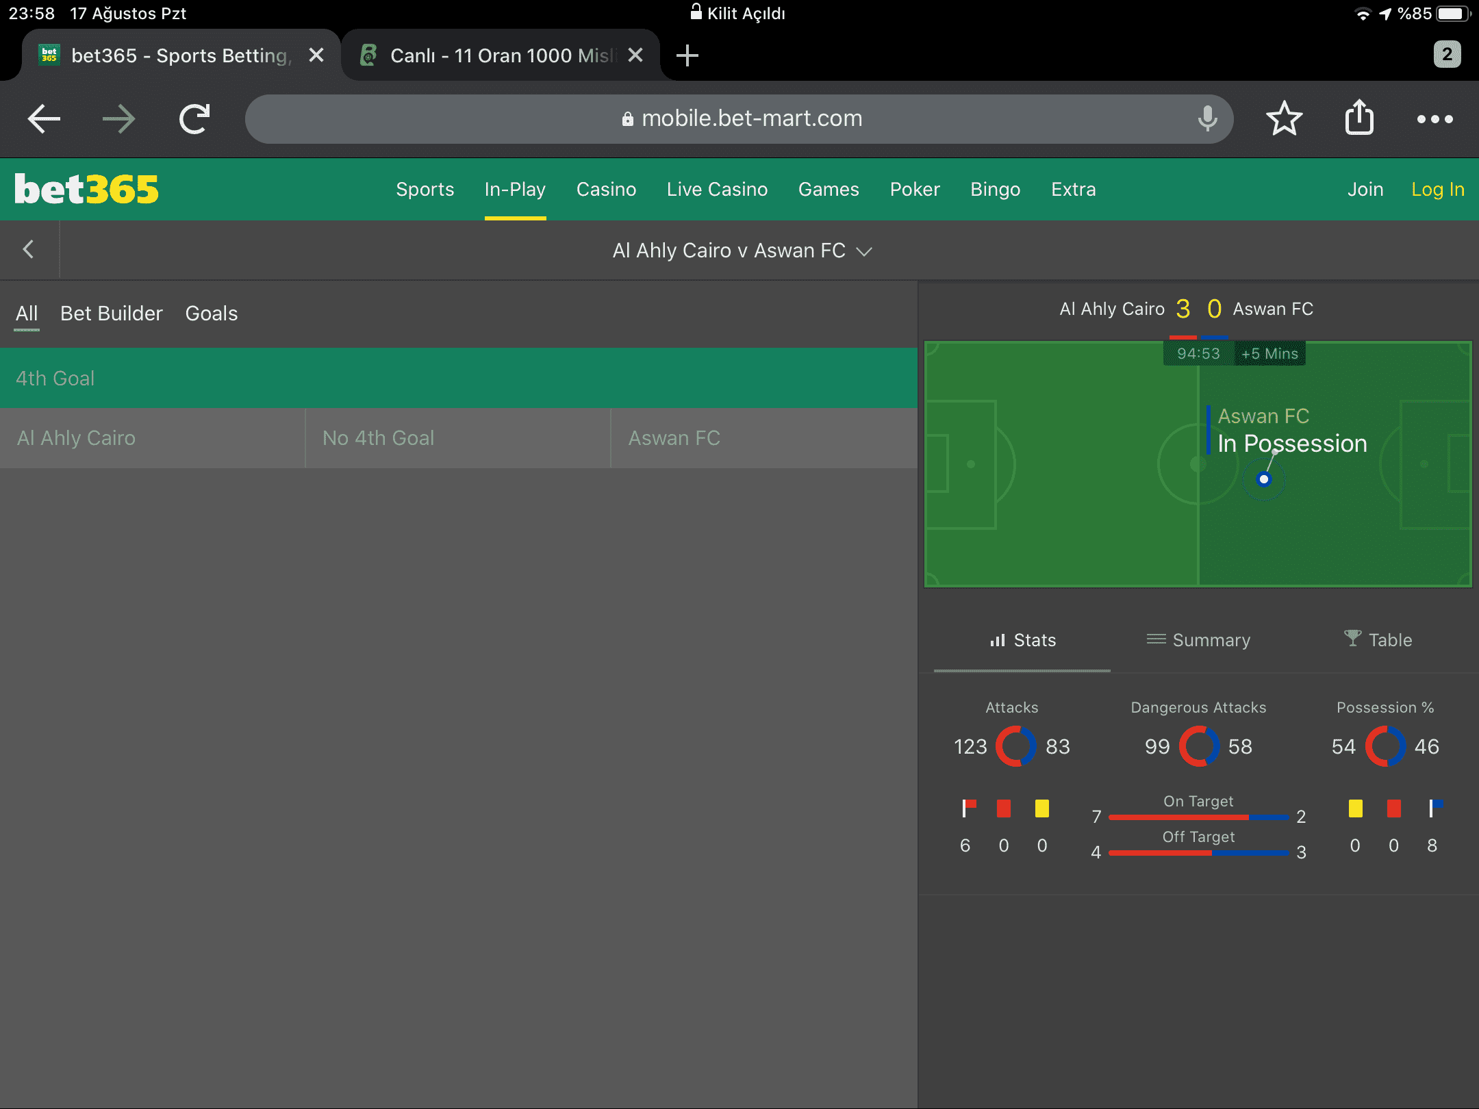The height and width of the screenshot is (1109, 1479).
Task: Open the share icon in toolbar
Action: click(x=1359, y=118)
